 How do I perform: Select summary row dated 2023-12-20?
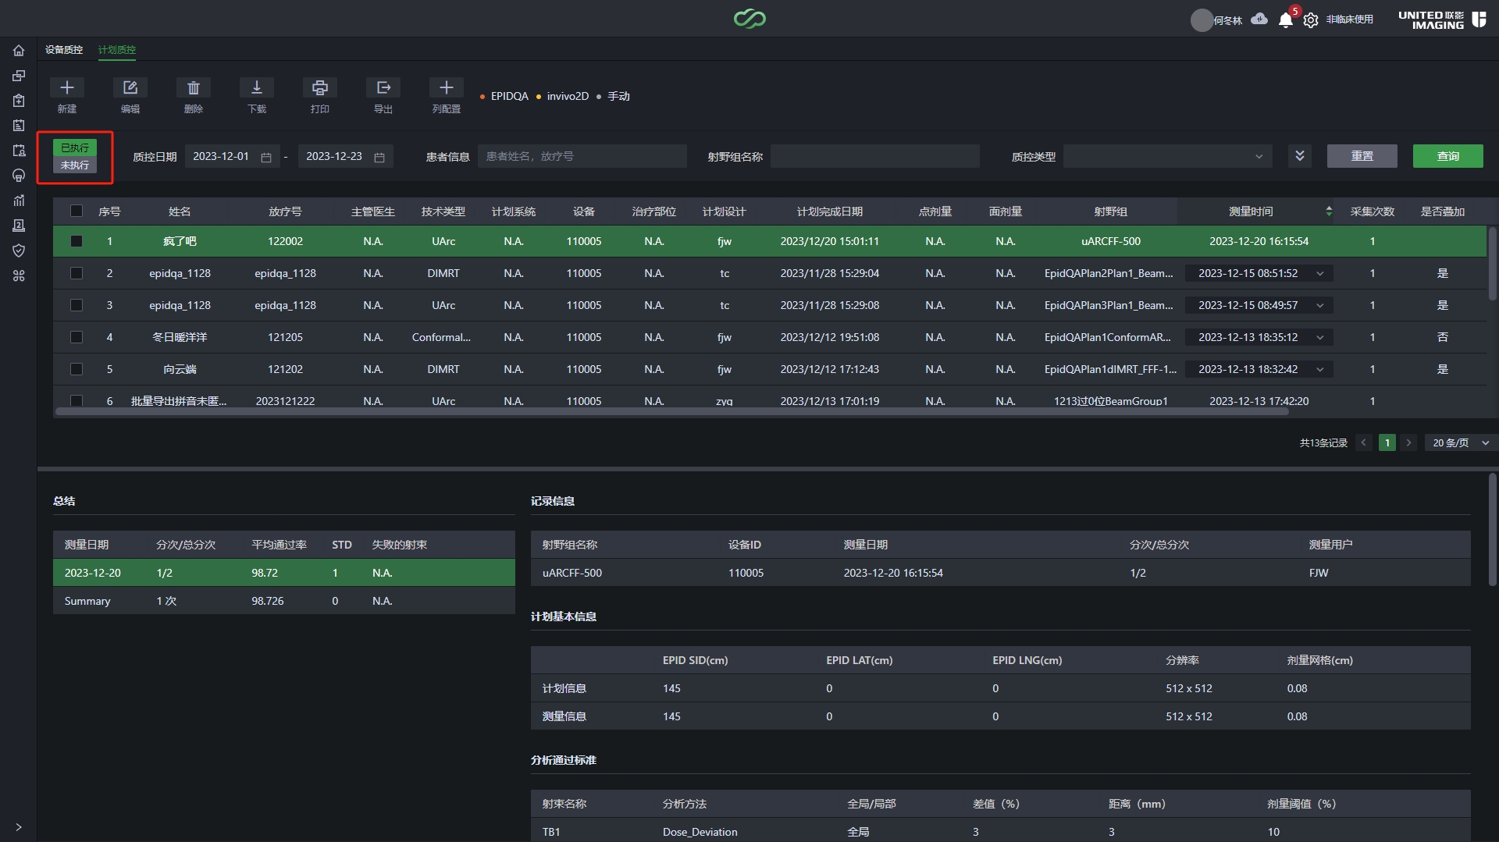pyautogui.click(x=284, y=573)
